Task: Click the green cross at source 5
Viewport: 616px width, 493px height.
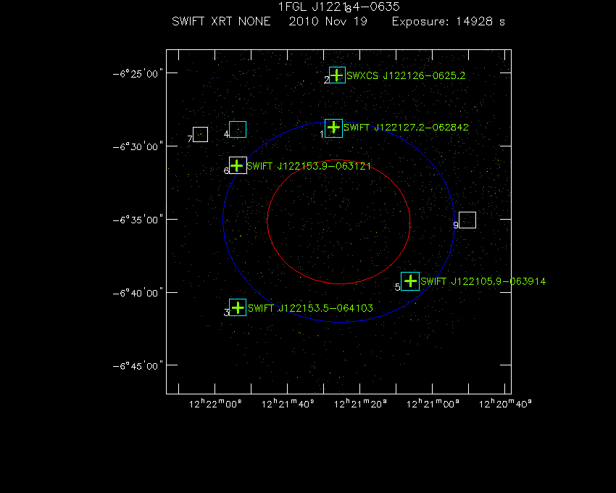Action: [x=410, y=281]
